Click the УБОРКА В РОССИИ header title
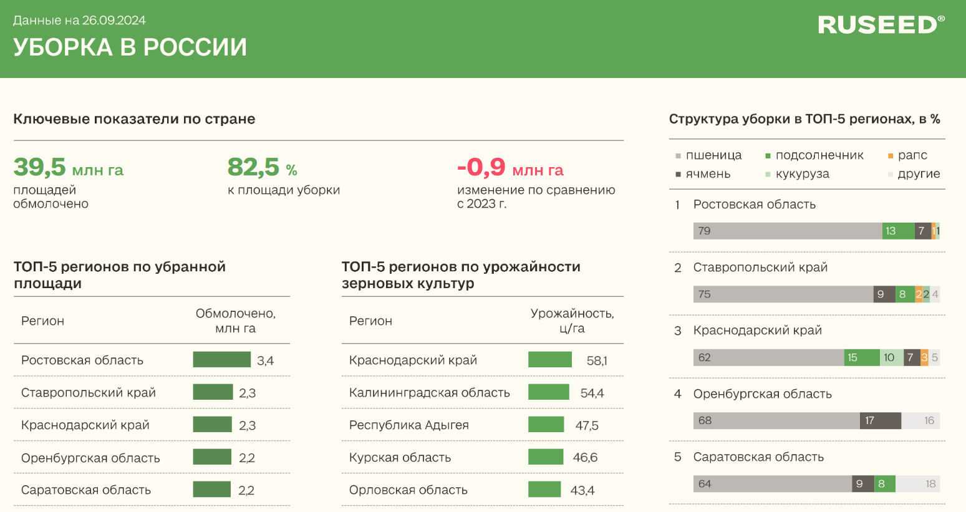966x512 pixels. click(x=130, y=47)
